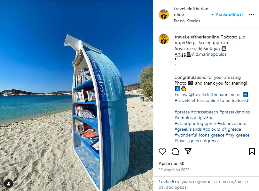Open the #islandphotographer hashtag
Screen dimensions: 259x191
pos(195,123)
